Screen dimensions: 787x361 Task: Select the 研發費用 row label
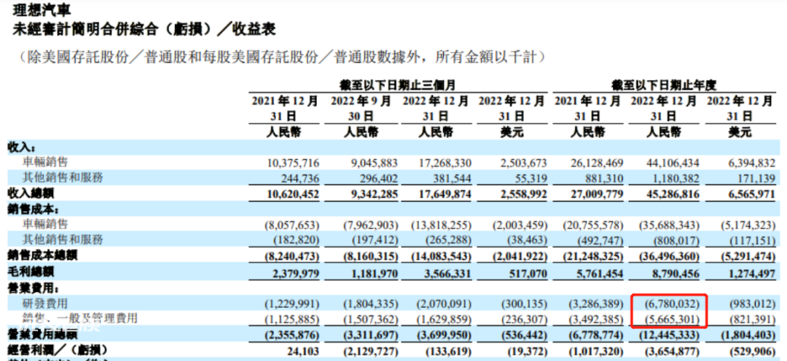tap(45, 304)
